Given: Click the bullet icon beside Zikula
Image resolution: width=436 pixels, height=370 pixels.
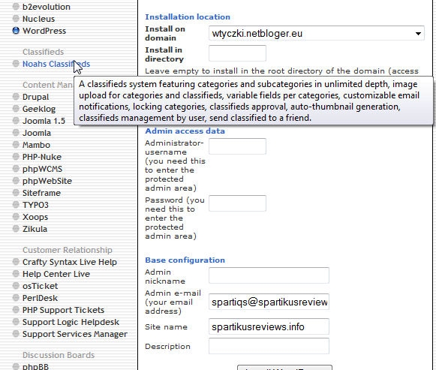Looking at the screenshot, I should (16, 228).
